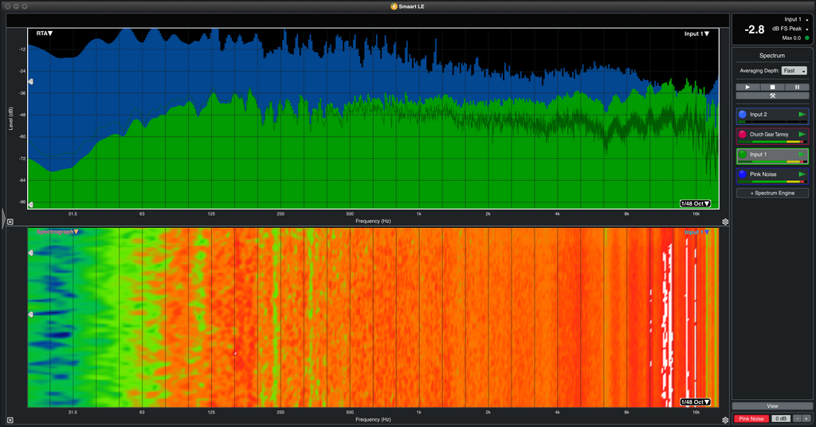Screen dimensions: 816x427
Task: Open the RTA plot type dropdown
Action: (45, 33)
